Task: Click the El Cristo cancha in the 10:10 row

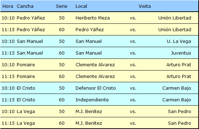Action: (x=26, y=88)
